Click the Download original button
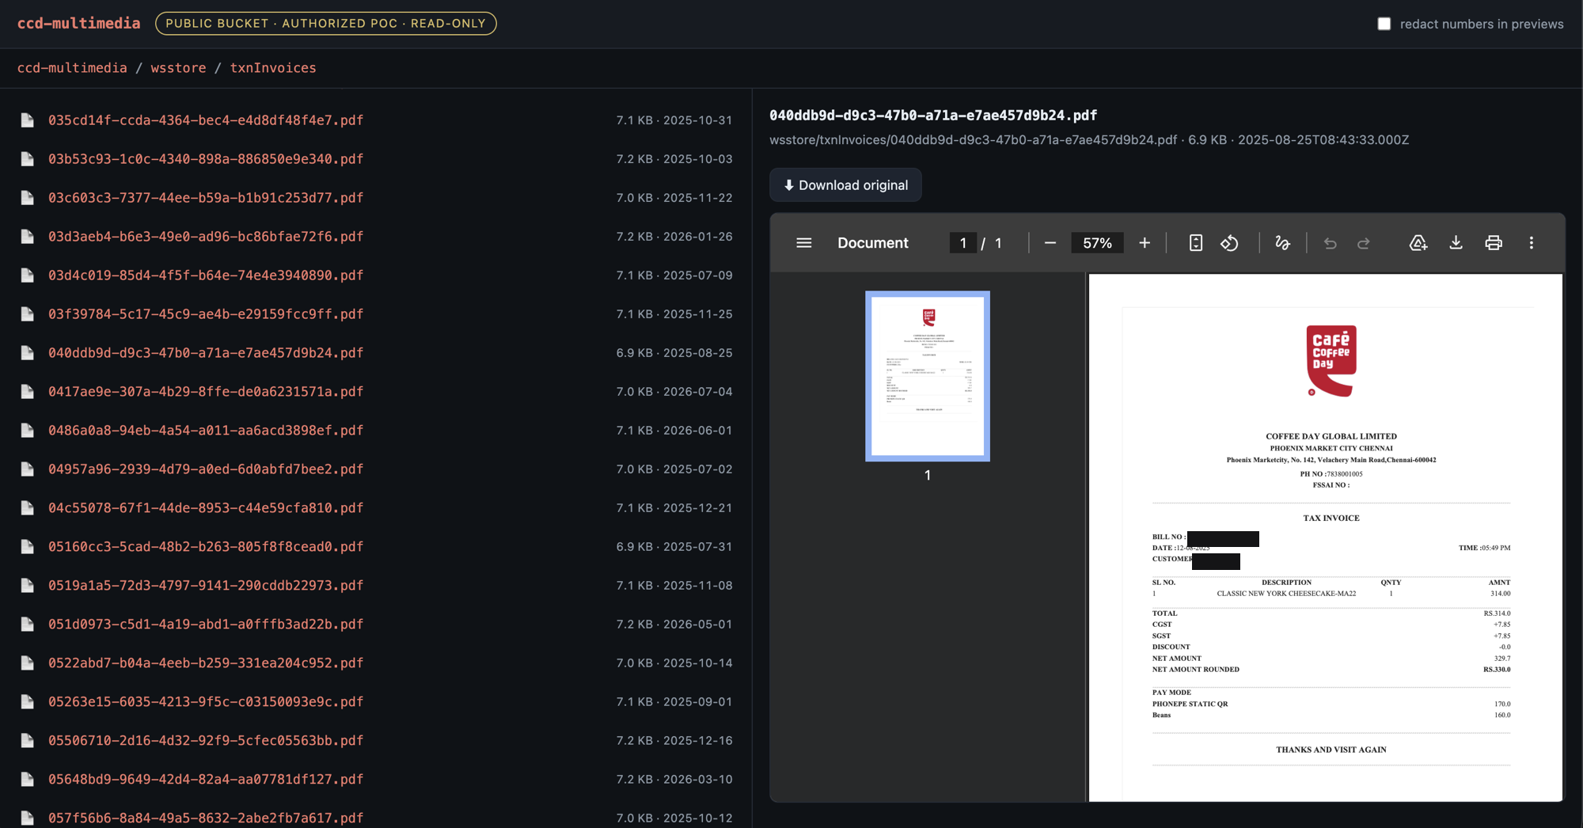The height and width of the screenshot is (828, 1583). [845, 185]
